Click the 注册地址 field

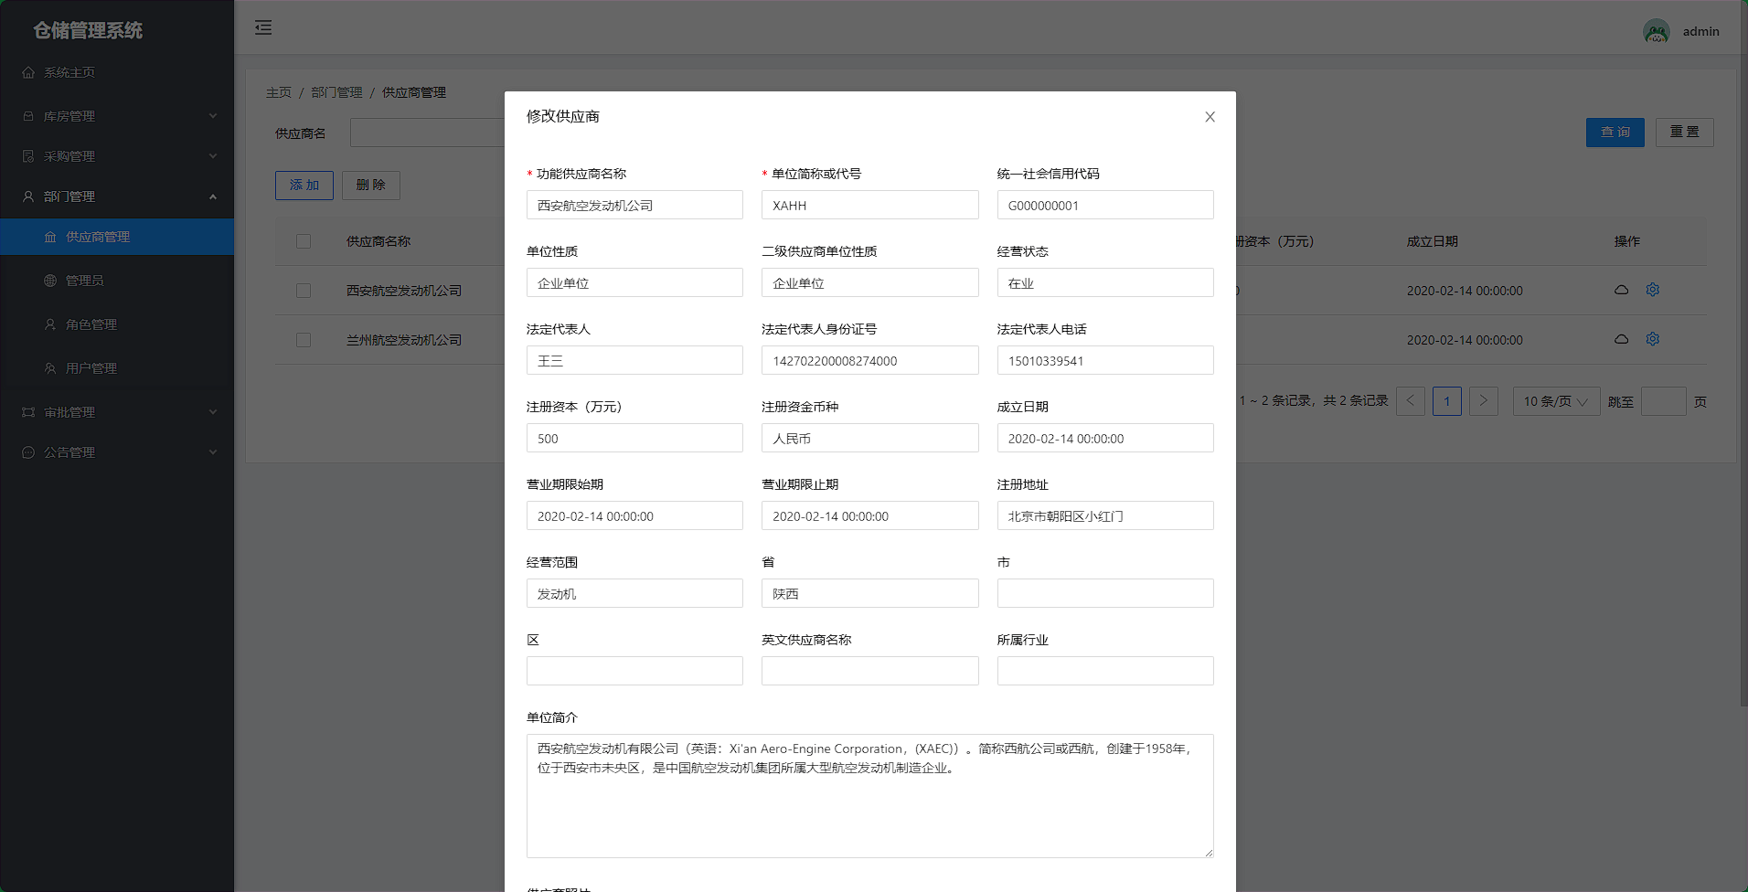[1105, 515]
